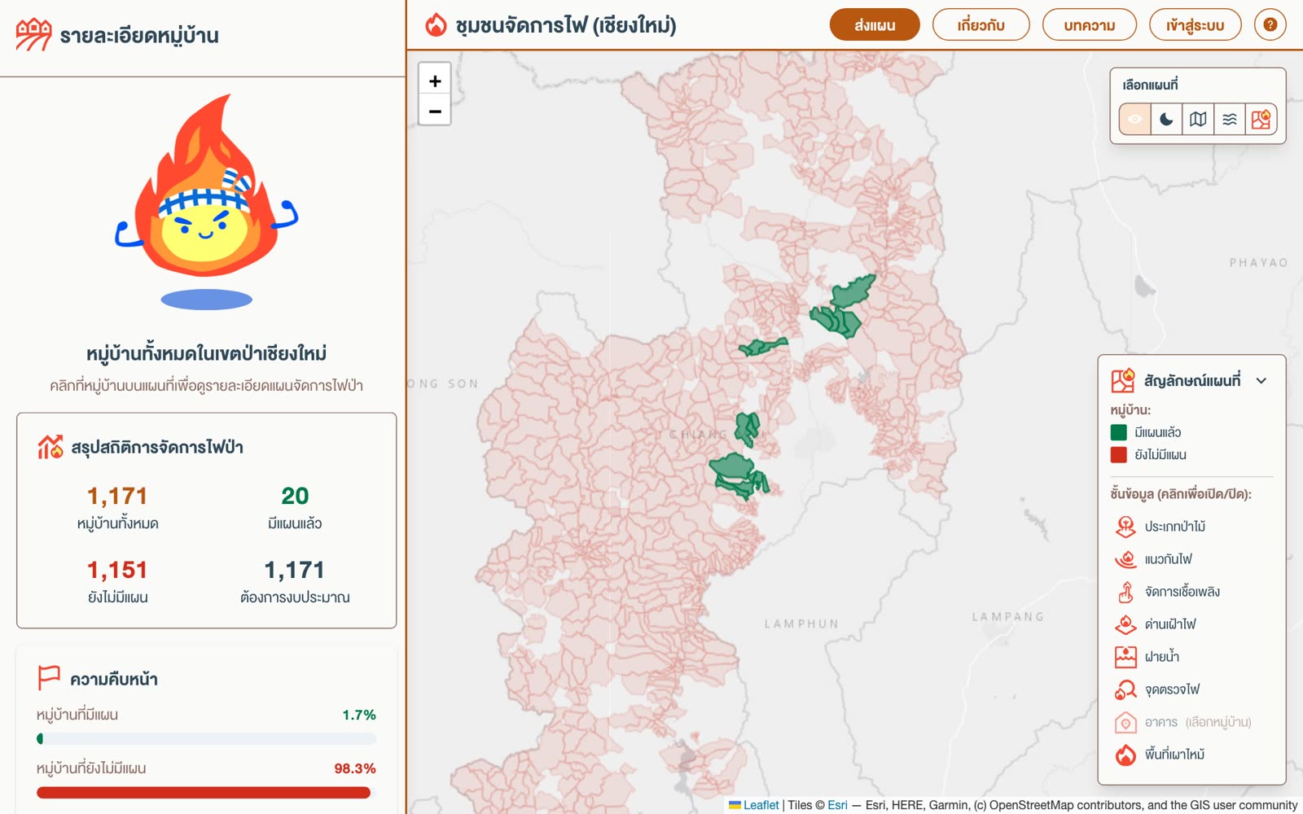Switch to dark mode moon basemap
The width and height of the screenshot is (1303, 814).
pyautogui.click(x=1166, y=119)
